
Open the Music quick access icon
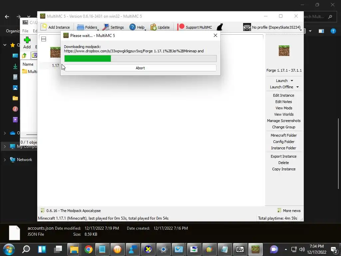(x=15, y=109)
